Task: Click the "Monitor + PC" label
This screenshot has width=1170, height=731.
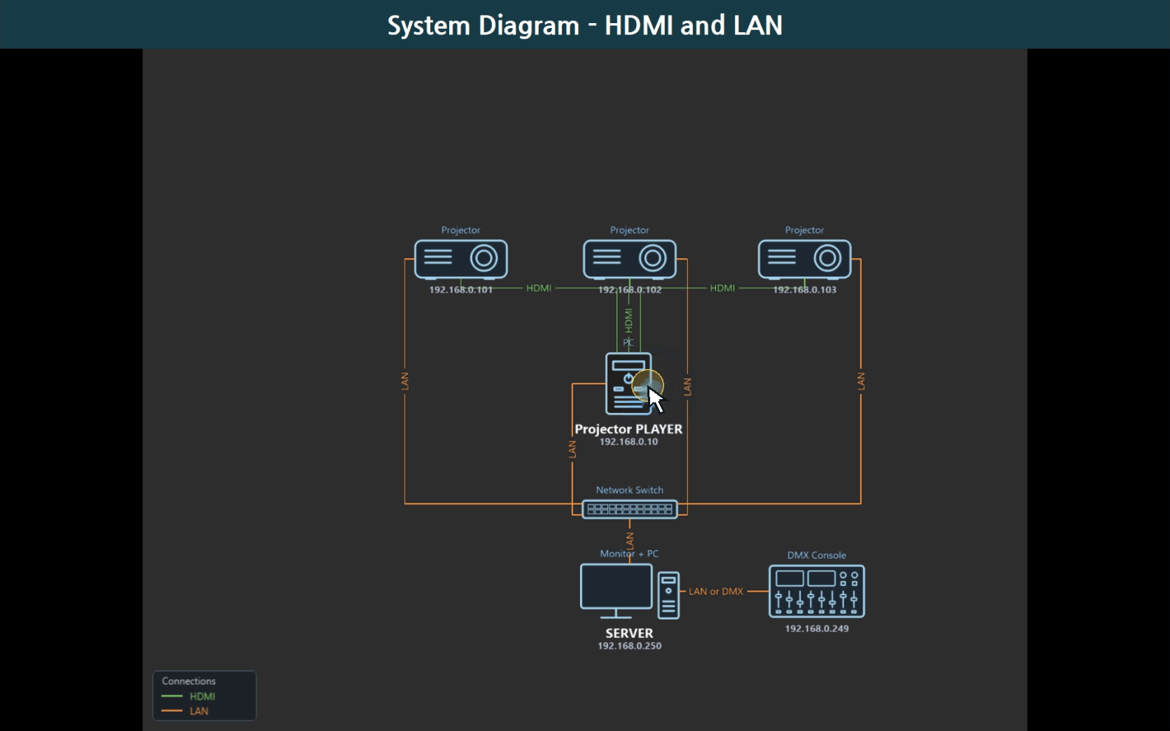Action: click(x=629, y=554)
